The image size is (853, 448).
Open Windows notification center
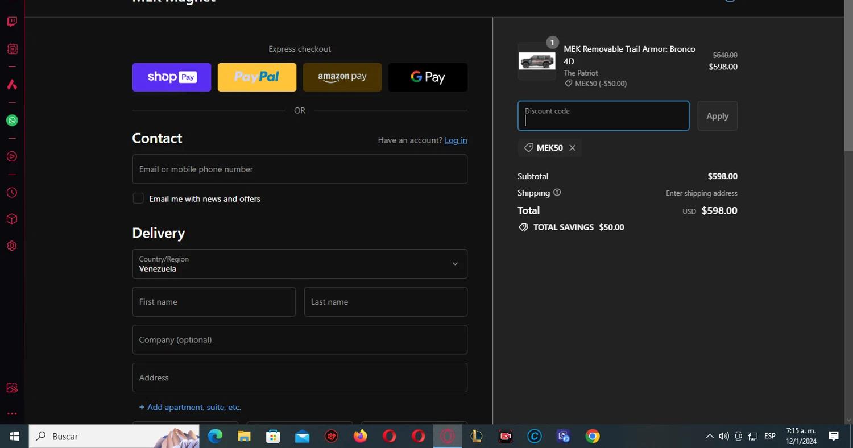pos(834,436)
